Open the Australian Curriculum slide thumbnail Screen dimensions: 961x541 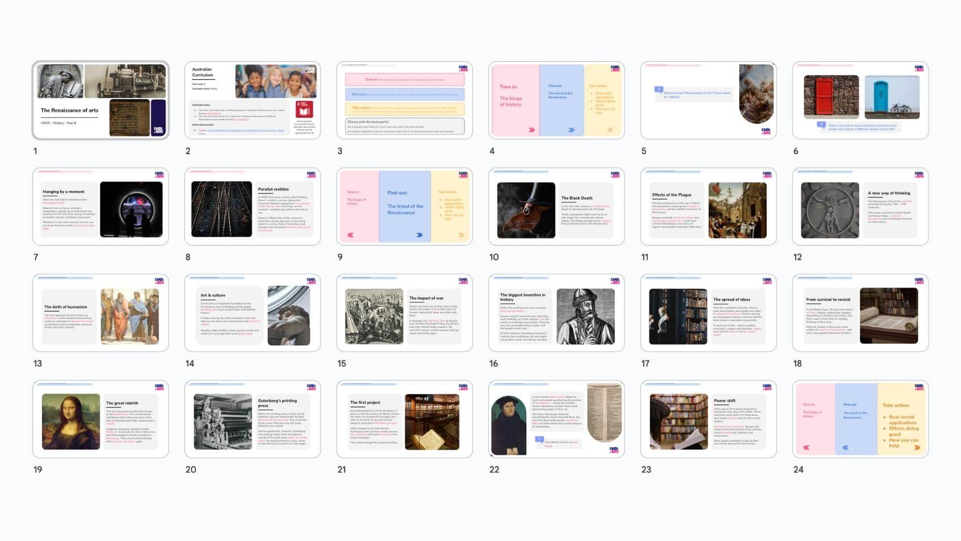(252, 100)
